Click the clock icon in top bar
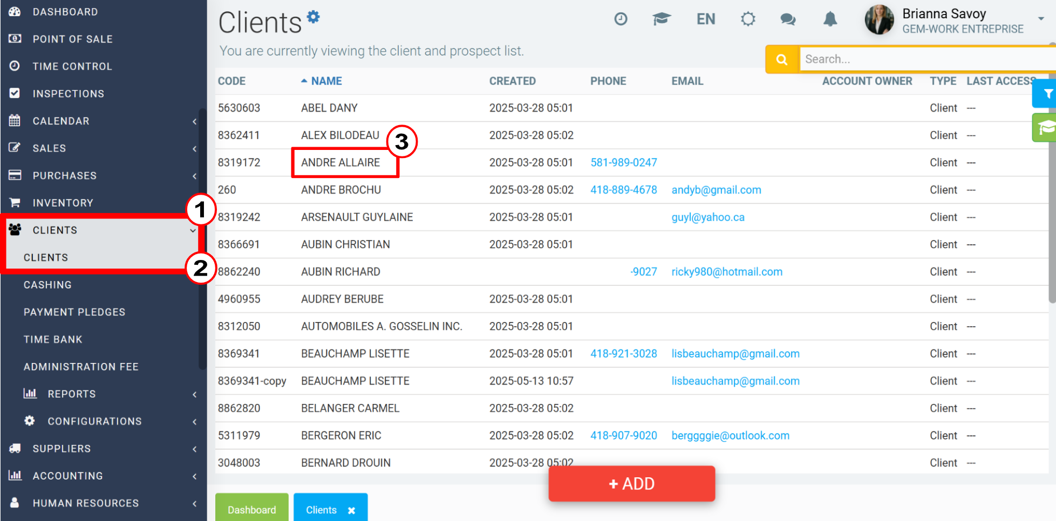The image size is (1056, 521). 621,19
